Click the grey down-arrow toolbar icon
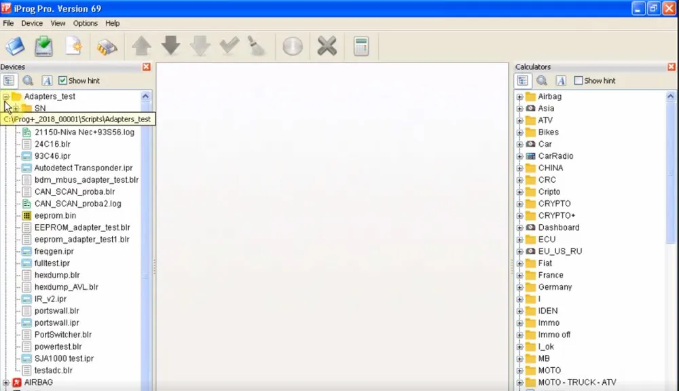 [200, 46]
